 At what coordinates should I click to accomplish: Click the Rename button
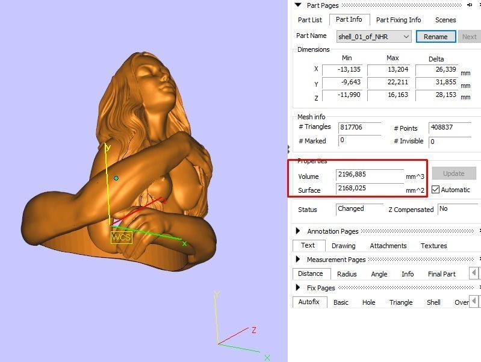436,37
